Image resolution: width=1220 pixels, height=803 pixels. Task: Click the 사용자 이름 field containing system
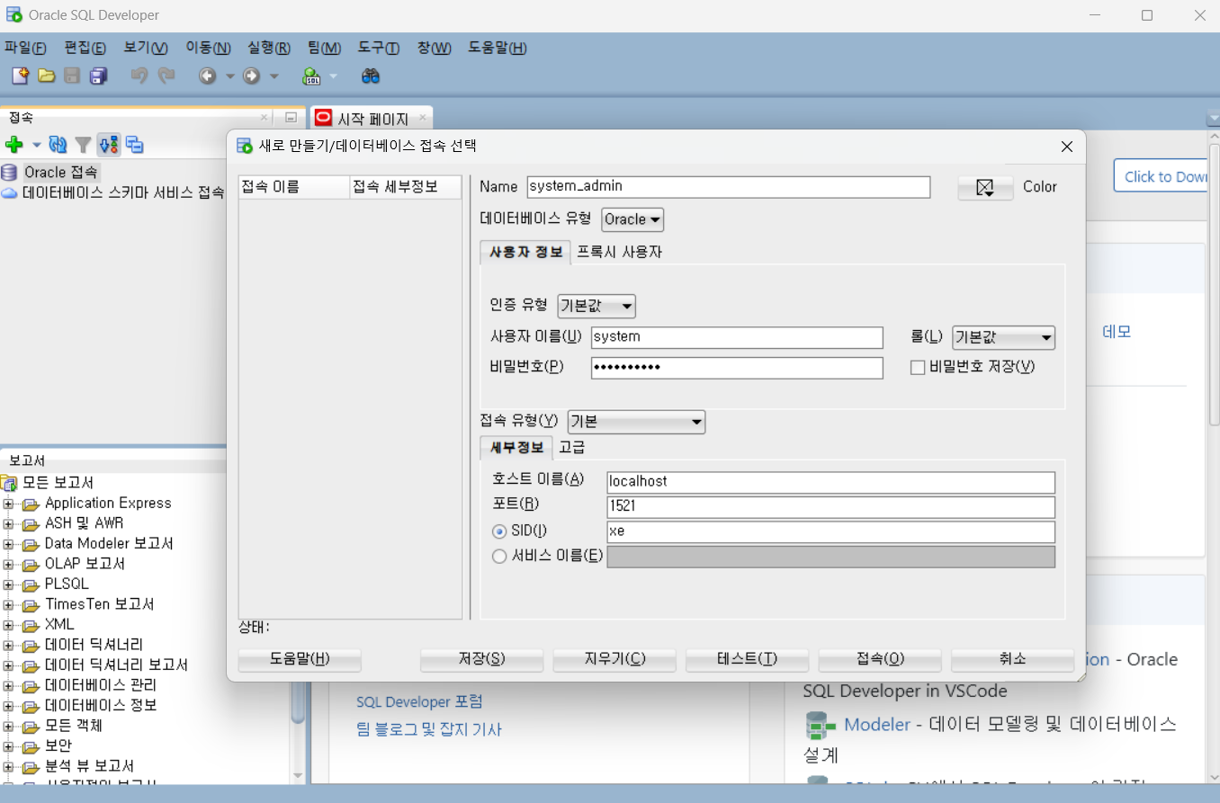click(x=737, y=337)
